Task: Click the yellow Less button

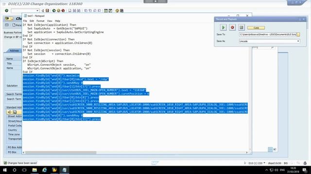Action: (256, 28)
